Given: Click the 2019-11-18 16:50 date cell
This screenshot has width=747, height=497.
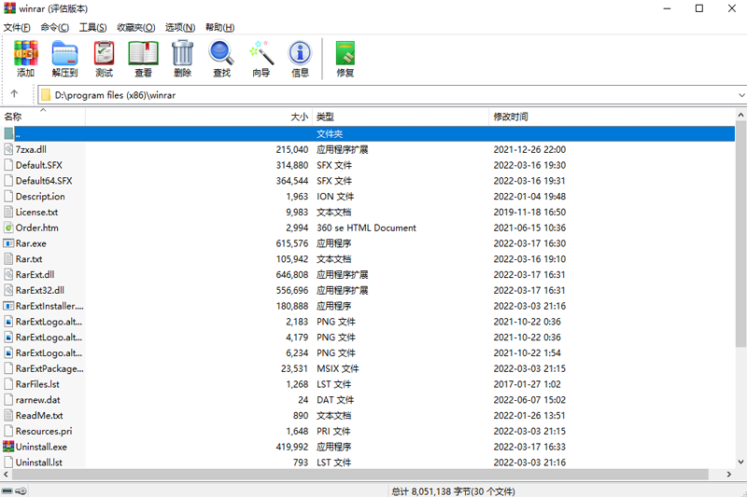Looking at the screenshot, I should 529,212.
